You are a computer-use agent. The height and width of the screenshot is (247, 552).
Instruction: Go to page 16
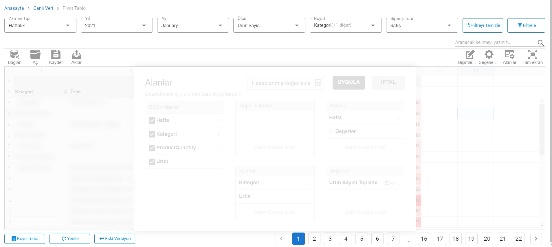pyautogui.click(x=424, y=239)
